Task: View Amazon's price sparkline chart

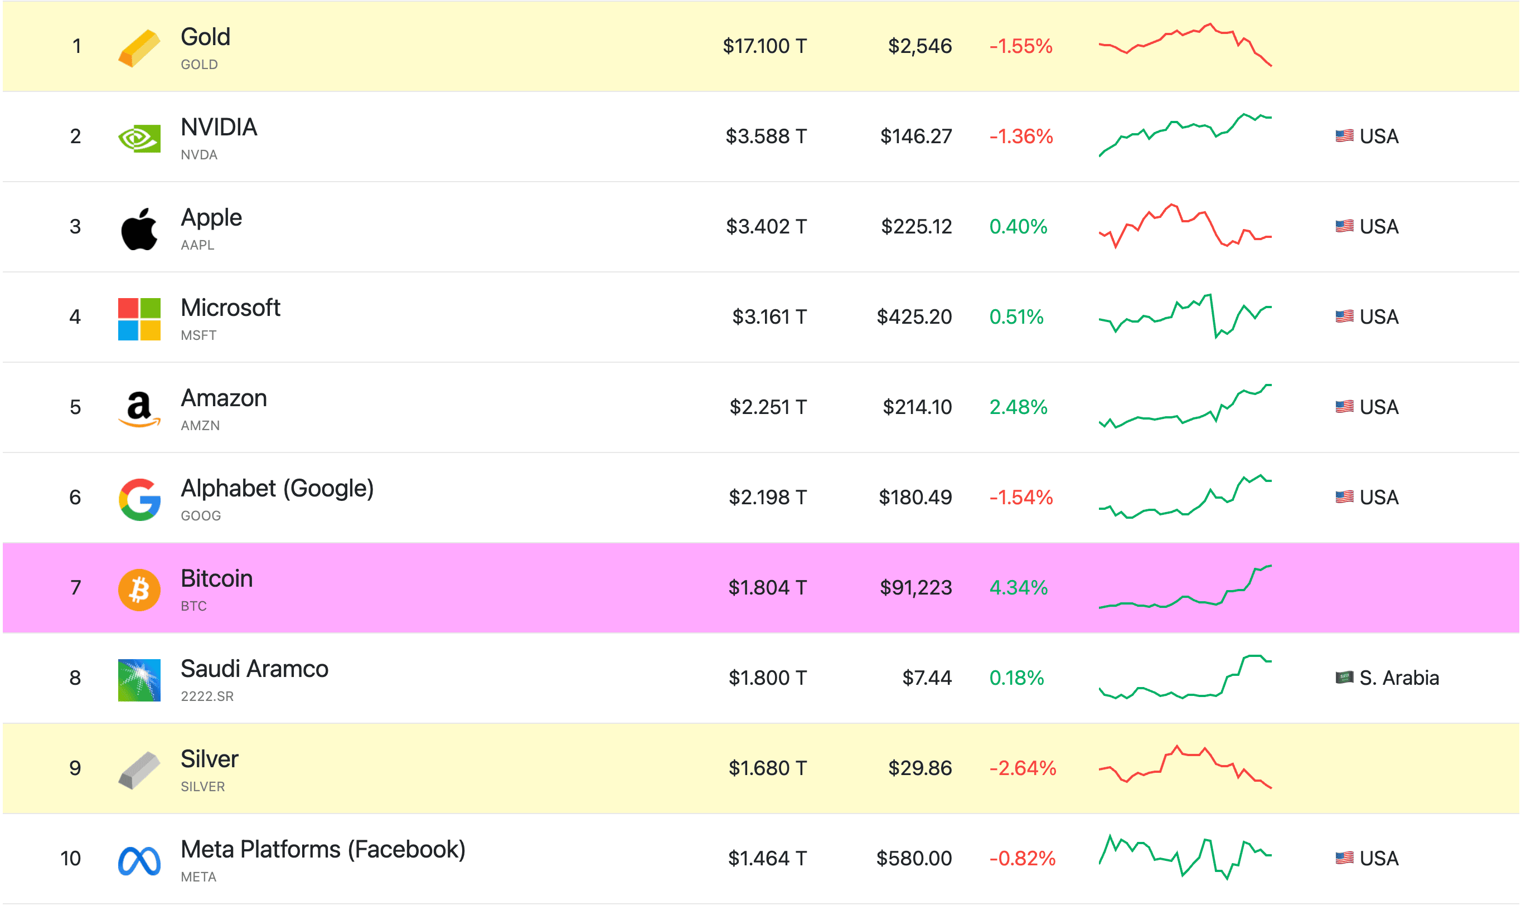Action: (x=1185, y=407)
